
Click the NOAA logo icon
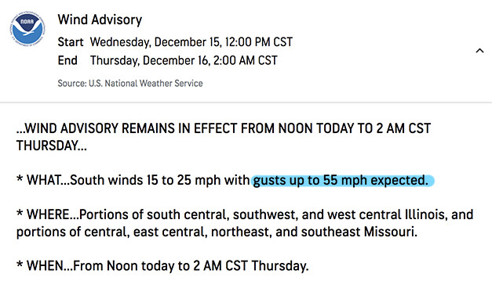click(27, 29)
